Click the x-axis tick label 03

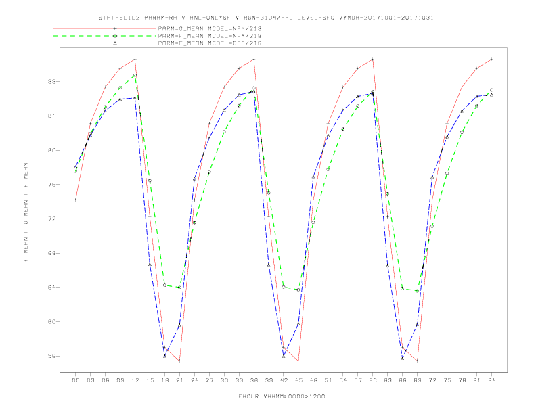[90, 380]
